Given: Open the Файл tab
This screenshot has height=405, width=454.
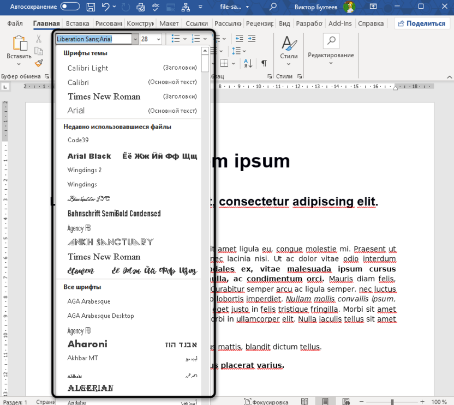Looking at the screenshot, I should pyautogui.click(x=15, y=23).
